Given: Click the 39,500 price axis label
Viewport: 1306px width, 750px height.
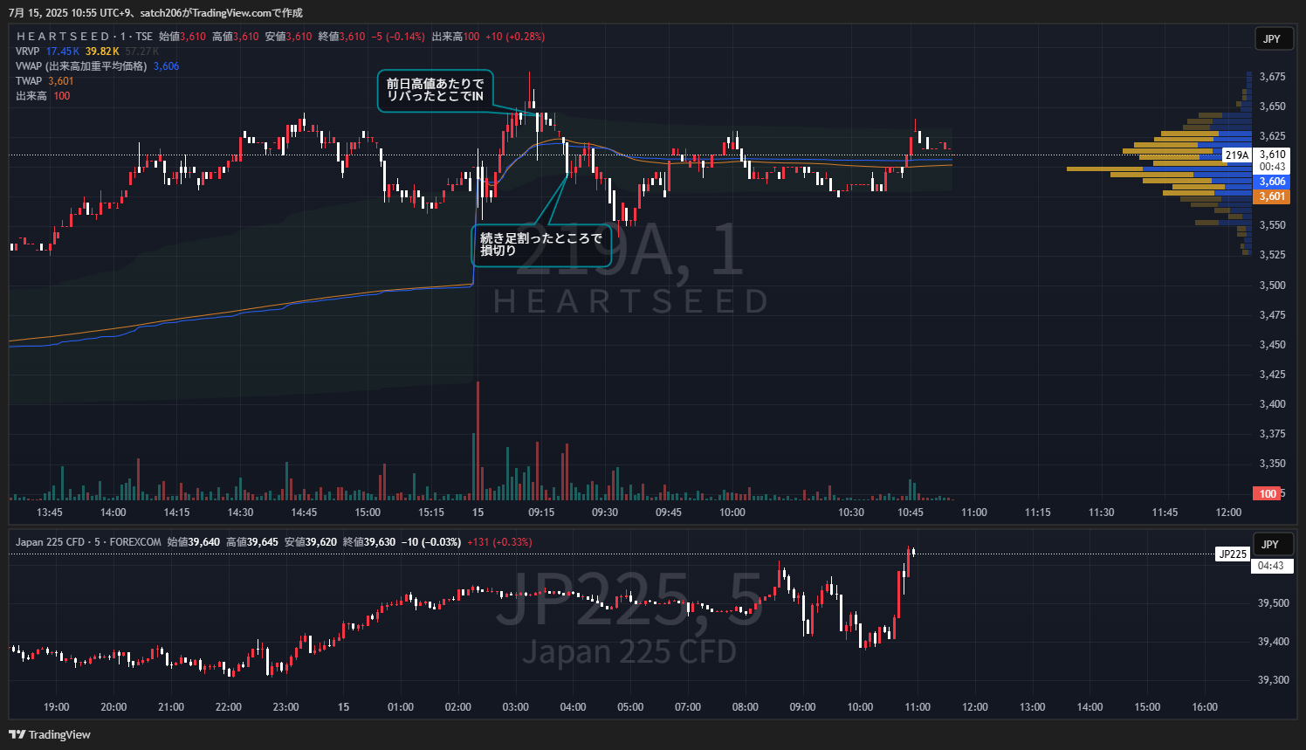Looking at the screenshot, I should click(x=1274, y=603).
